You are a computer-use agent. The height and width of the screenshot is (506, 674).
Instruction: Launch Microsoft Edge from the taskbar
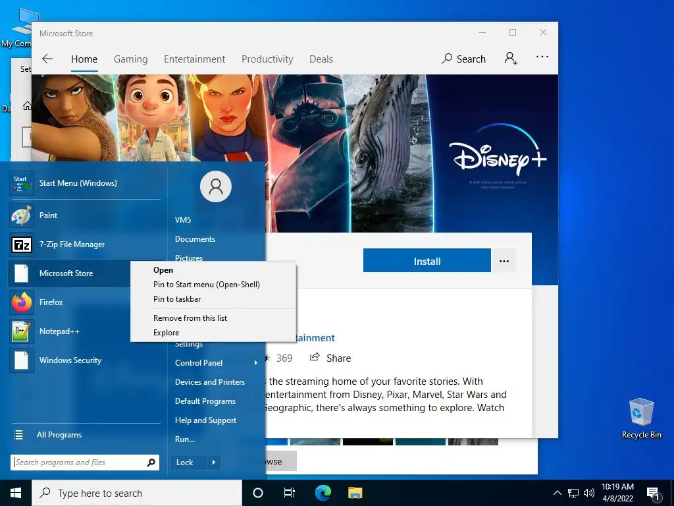tap(323, 493)
